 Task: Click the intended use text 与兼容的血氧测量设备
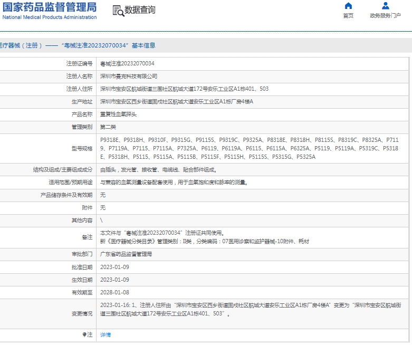coord(174,183)
